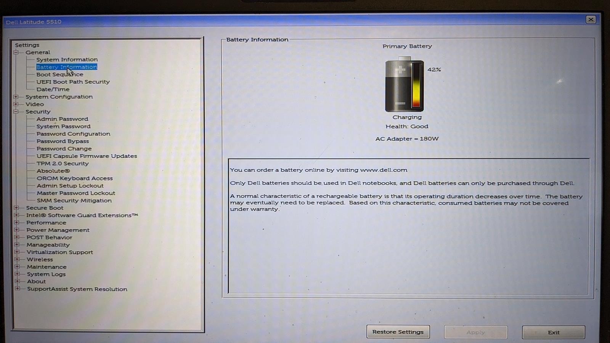Screen dimensions: 610x343
Task: Select the Video category label
Action: tap(35, 104)
